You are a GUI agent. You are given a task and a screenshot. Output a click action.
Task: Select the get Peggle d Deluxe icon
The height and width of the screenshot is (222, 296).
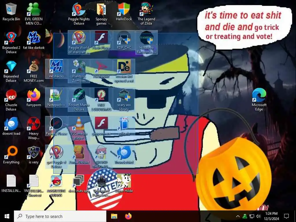coord(56,158)
